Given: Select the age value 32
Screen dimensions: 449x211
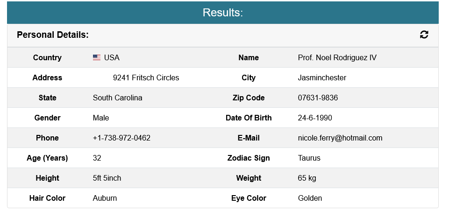Looking at the screenshot, I should [x=97, y=158].
